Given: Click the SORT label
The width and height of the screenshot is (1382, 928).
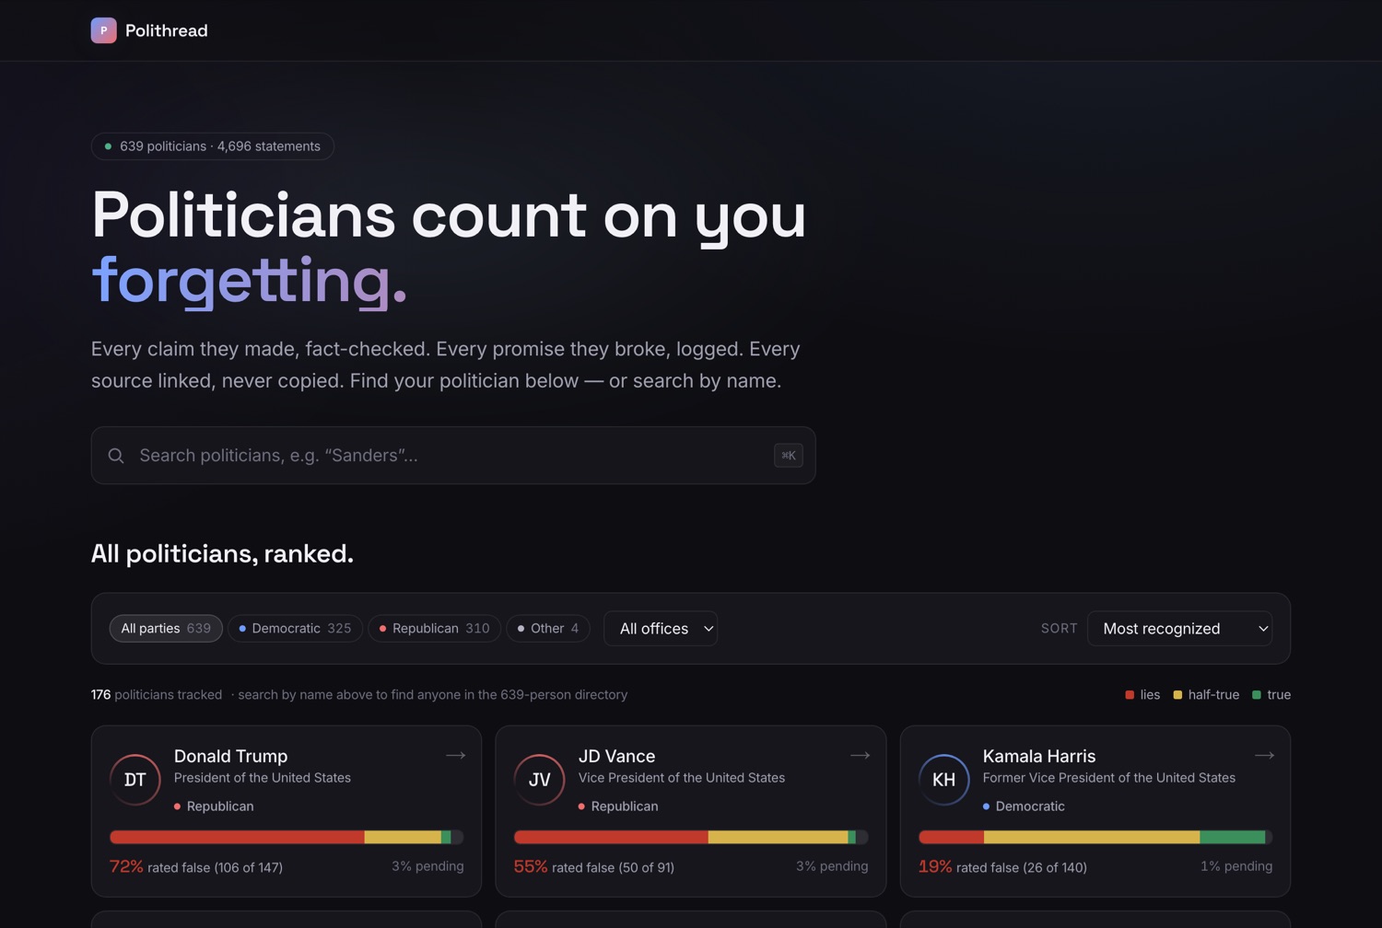Looking at the screenshot, I should click(x=1060, y=629).
